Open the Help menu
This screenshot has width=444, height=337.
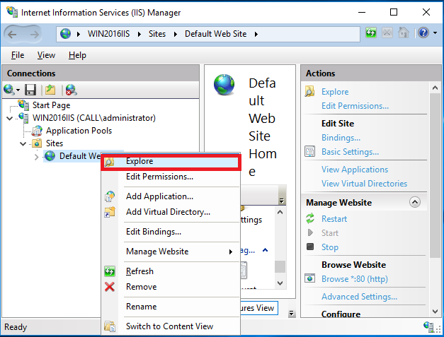click(77, 55)
